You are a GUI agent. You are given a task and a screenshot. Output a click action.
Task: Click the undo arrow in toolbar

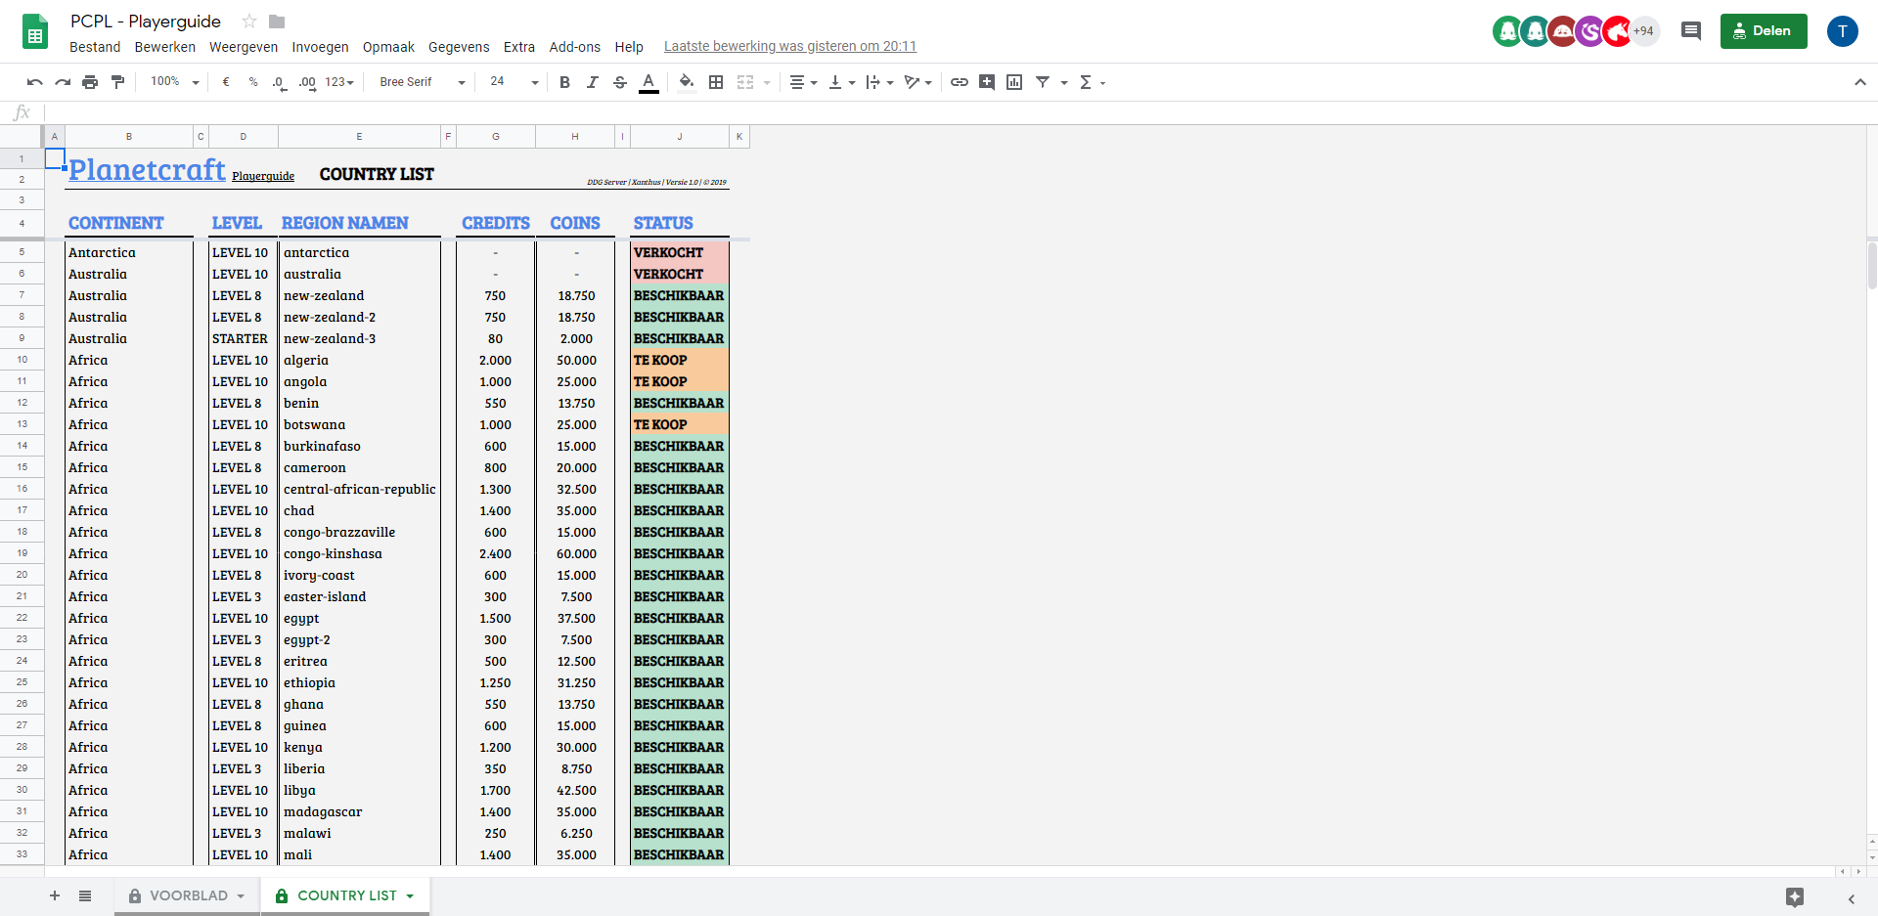pyautogui.click(x=35, y=82)
